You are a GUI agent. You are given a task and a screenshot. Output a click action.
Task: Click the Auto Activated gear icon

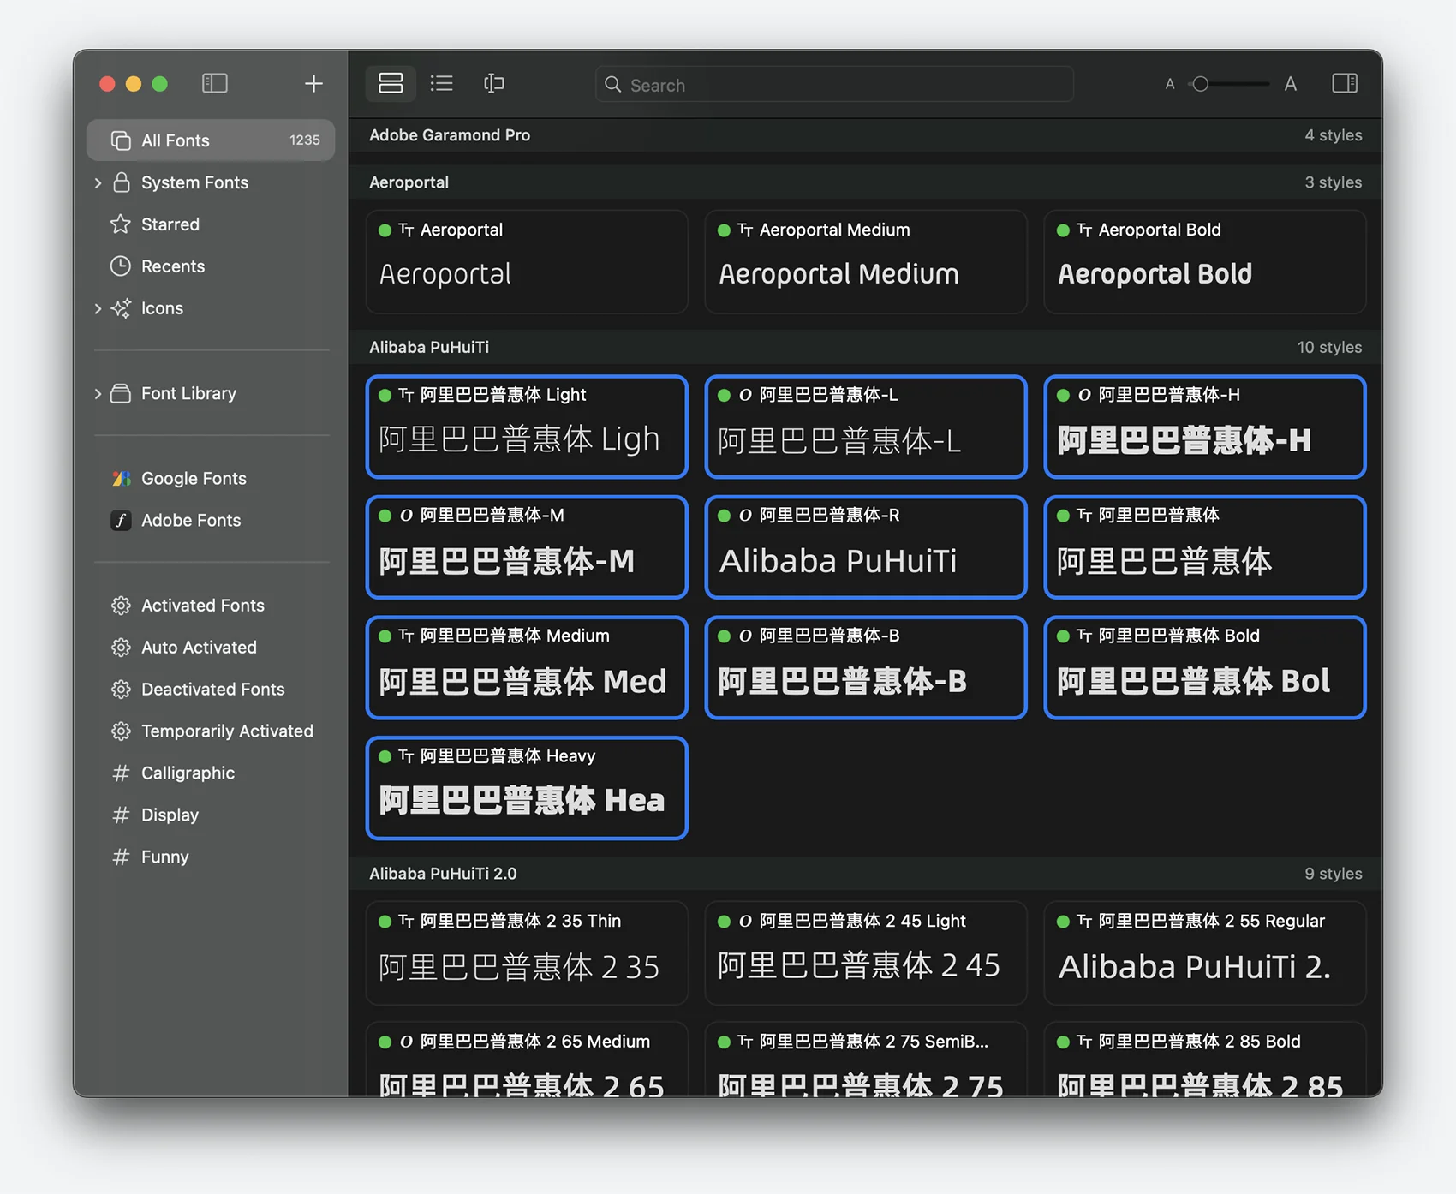tap(121, 648)
